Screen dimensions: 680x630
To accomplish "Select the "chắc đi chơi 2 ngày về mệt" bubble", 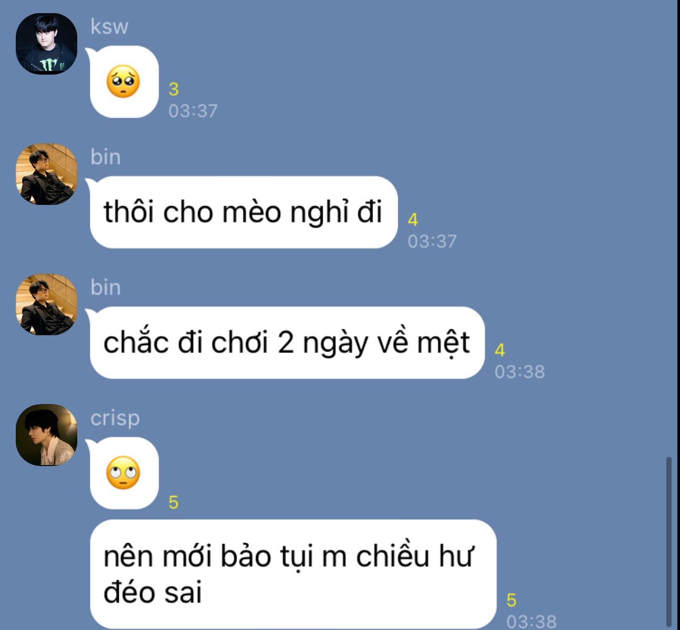I will 287,343.
